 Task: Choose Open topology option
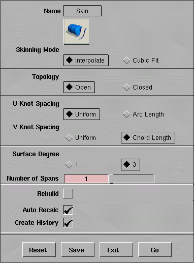(x=79, y=87)
